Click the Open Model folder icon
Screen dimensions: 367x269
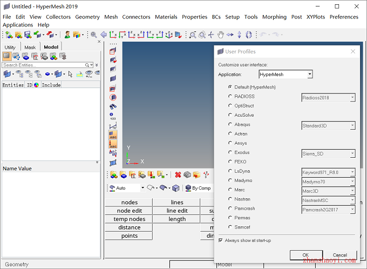point(18,35)
